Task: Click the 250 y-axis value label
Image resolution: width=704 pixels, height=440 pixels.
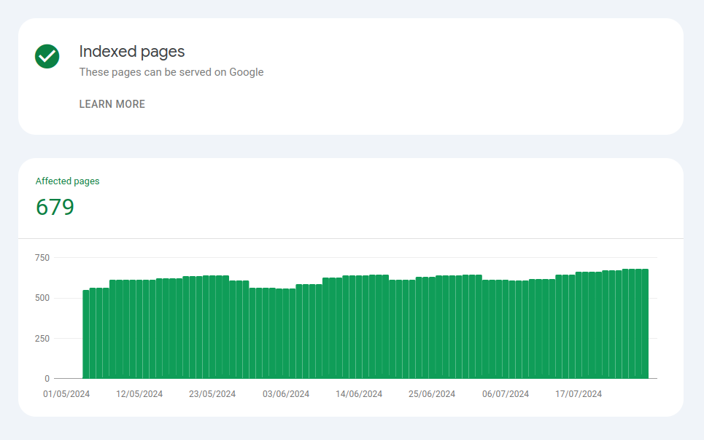Action: tap(42, 339)
